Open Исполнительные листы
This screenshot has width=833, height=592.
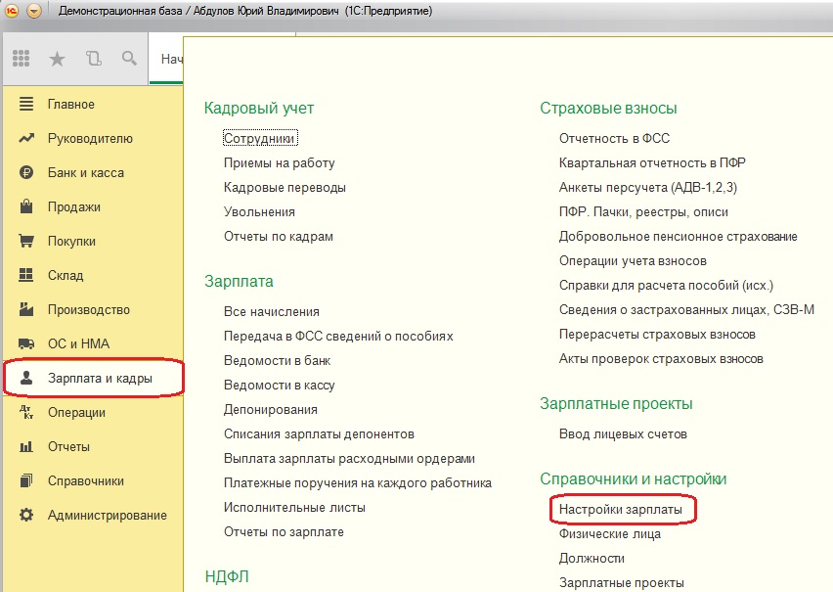[x=294, y=508]
